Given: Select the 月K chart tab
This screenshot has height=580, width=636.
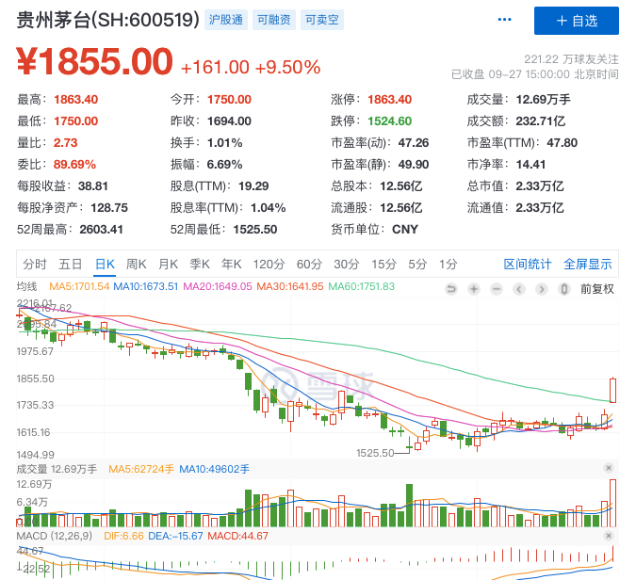Looking at the screenshot, I should [168, 265].
